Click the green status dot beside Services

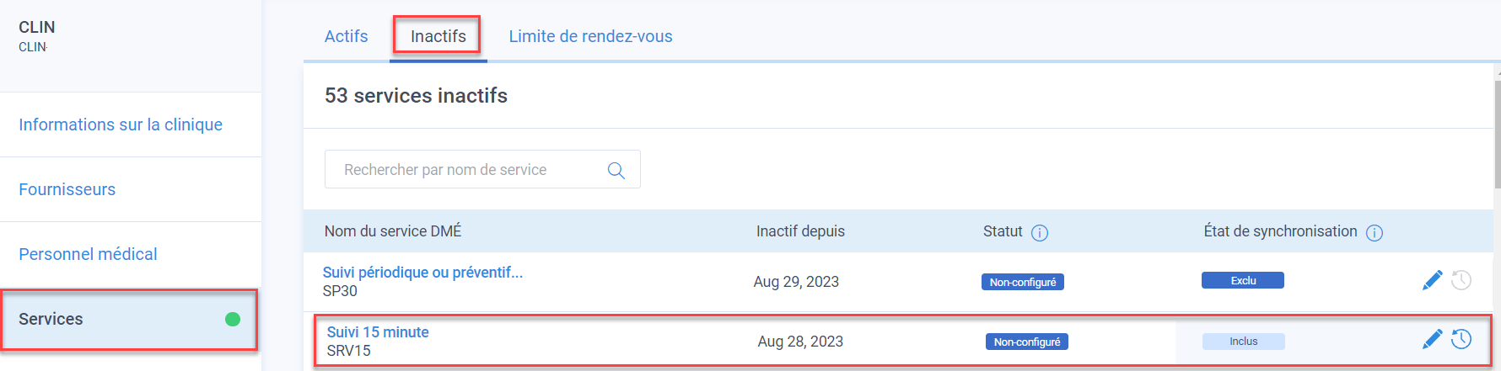tap(233, 319)
